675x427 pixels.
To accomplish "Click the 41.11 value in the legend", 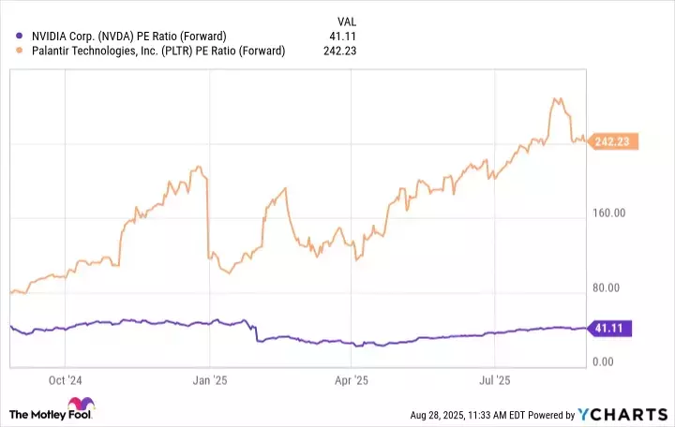I will tap(344, 37).
